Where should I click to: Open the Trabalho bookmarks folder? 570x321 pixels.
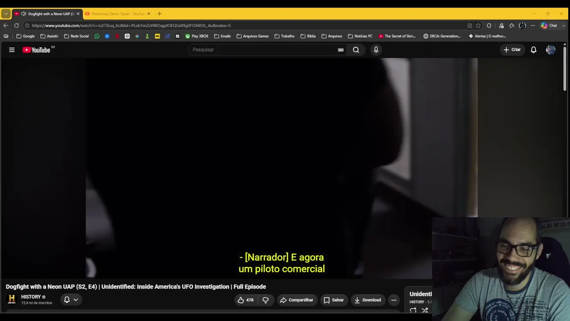(285, 36)
